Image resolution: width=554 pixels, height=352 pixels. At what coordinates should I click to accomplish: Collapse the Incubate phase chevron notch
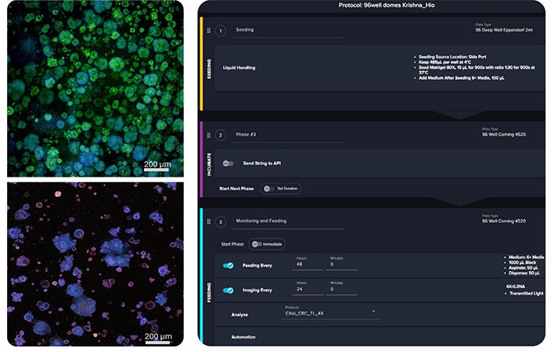[459, 202]
